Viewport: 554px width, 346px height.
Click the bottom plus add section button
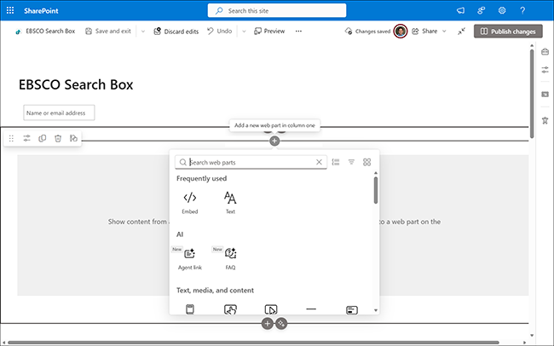coord(268,323)
